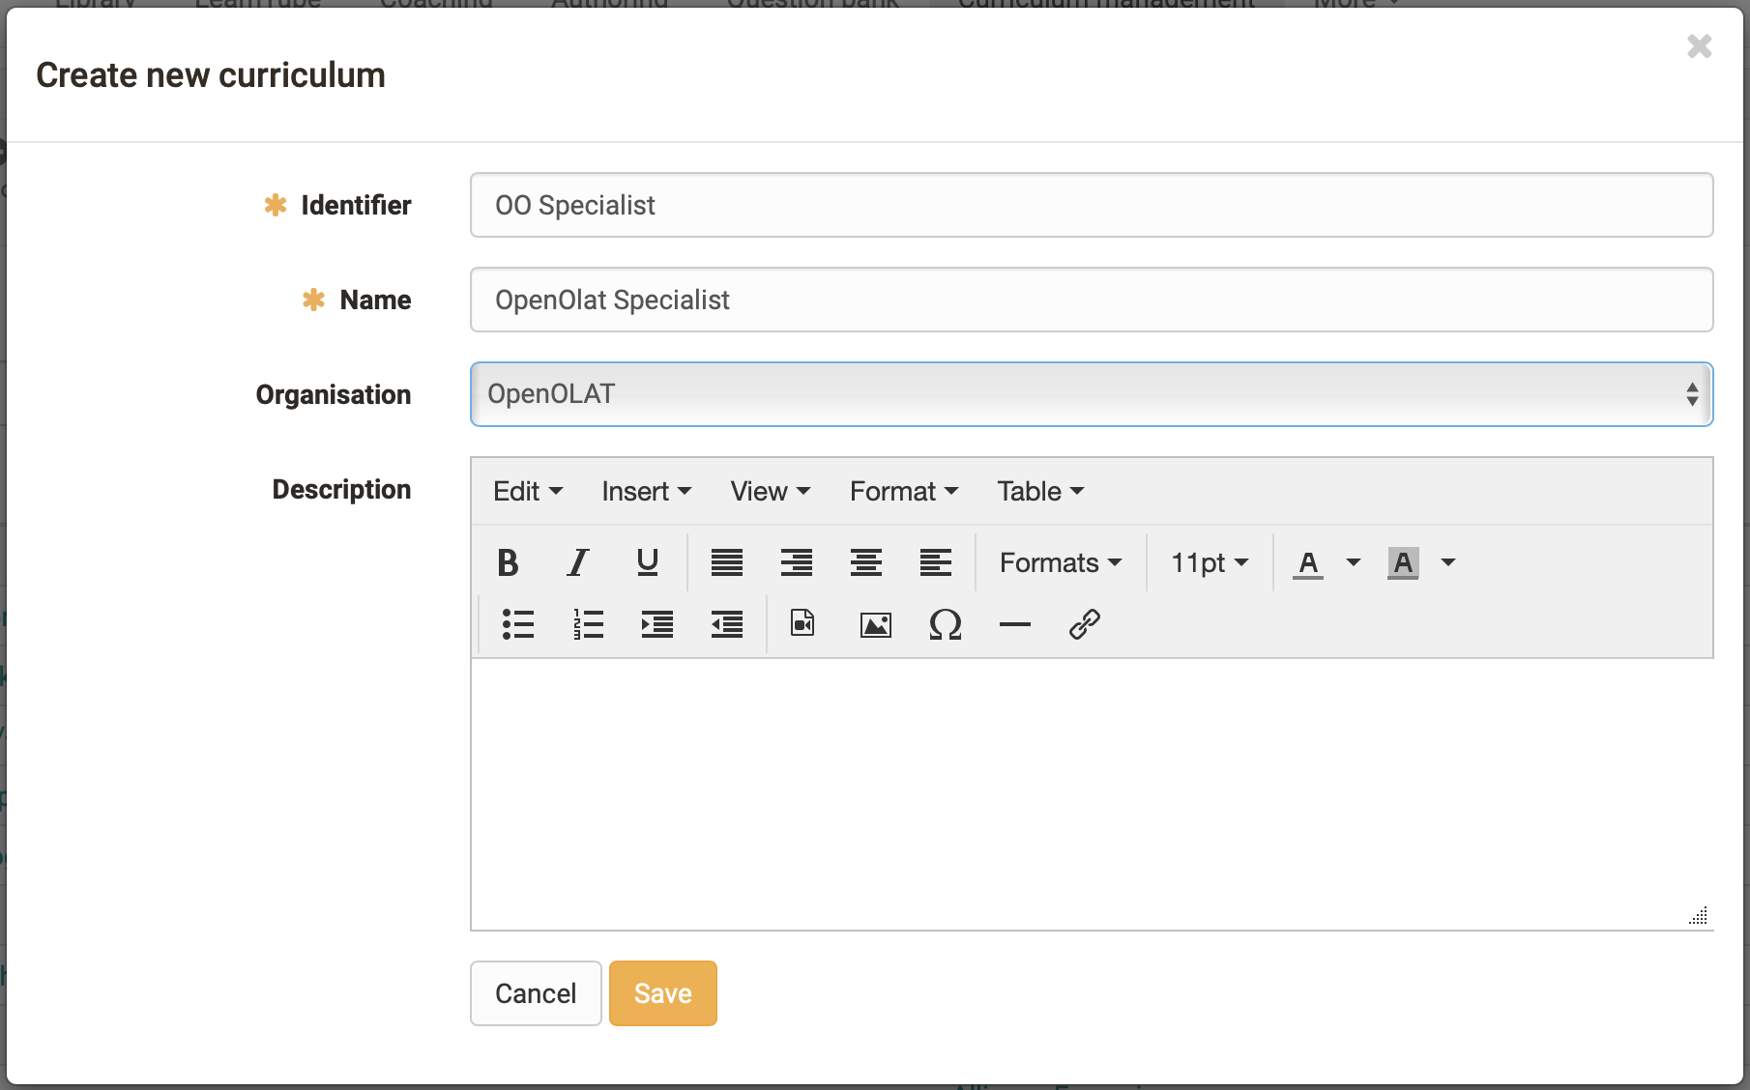
Task: Open the Insert menu of the editor
Action: click(646, 491)
